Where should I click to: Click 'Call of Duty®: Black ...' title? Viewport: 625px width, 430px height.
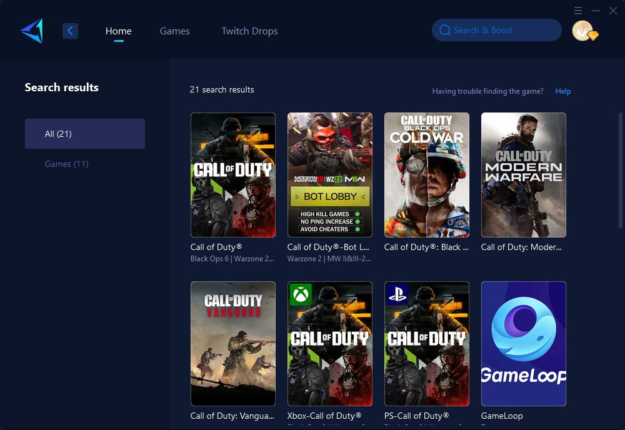pos(426,247)
